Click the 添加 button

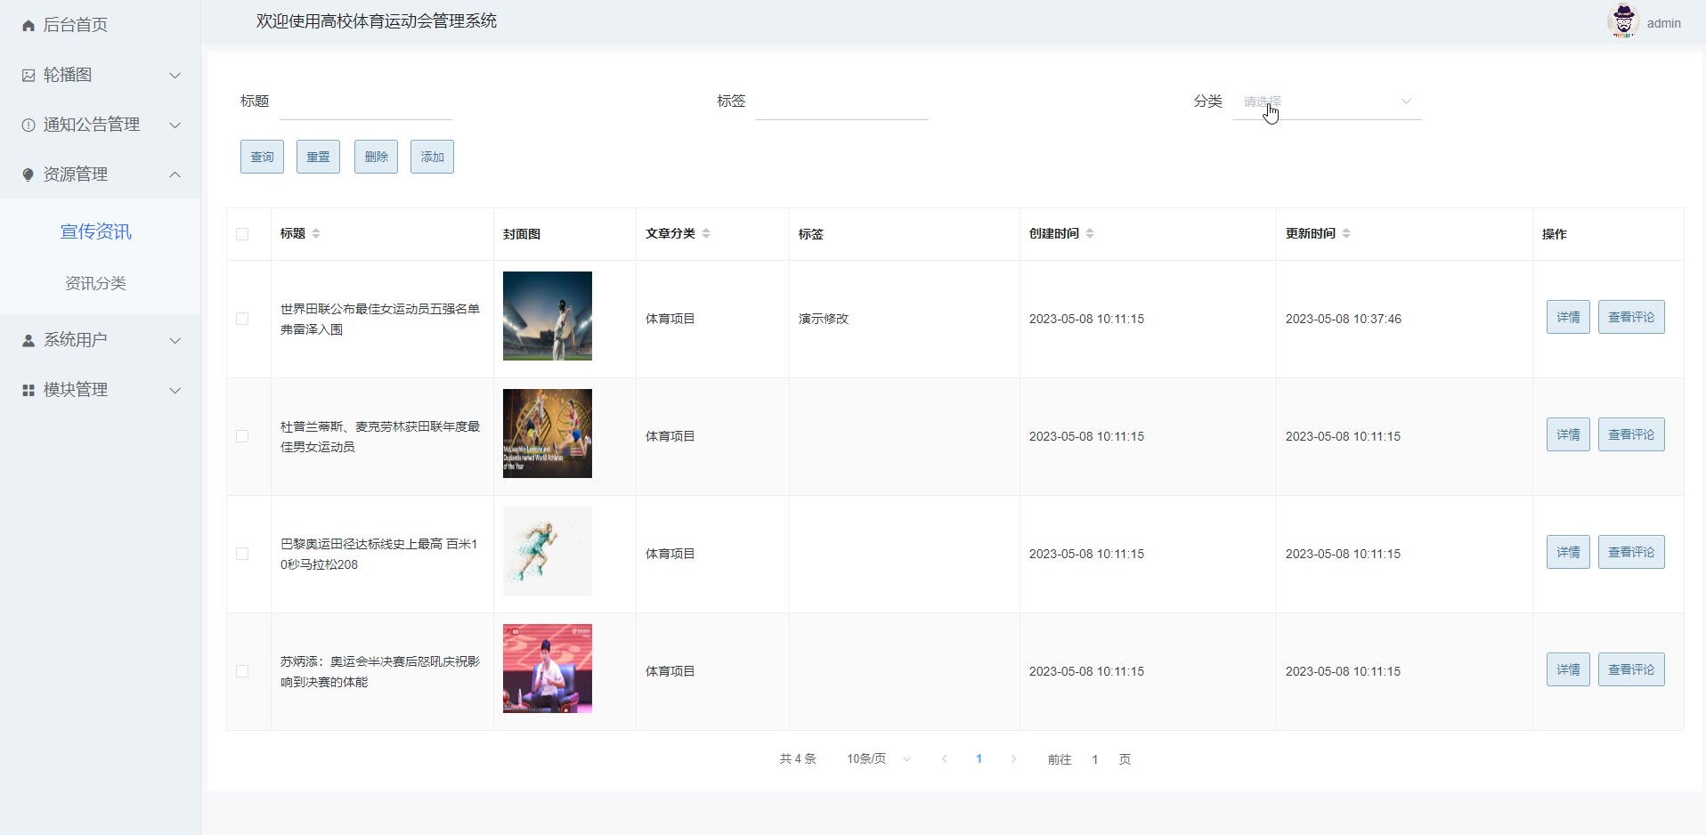pyautogui.click(x=432, y=157)
